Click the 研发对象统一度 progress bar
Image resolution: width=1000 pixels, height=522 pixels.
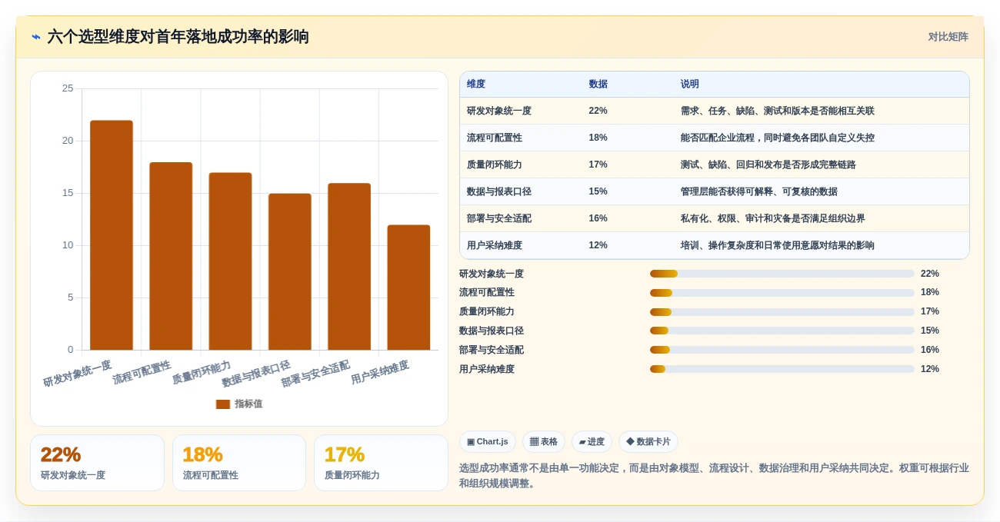pos(782,274)
